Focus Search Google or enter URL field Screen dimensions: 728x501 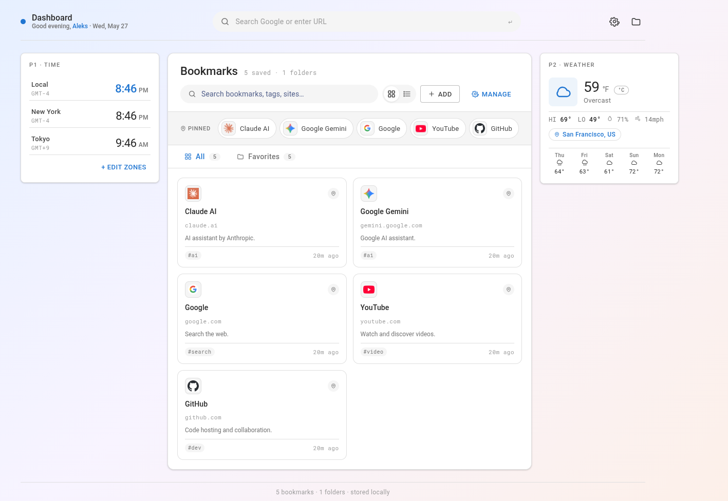[x=367, y=22]
